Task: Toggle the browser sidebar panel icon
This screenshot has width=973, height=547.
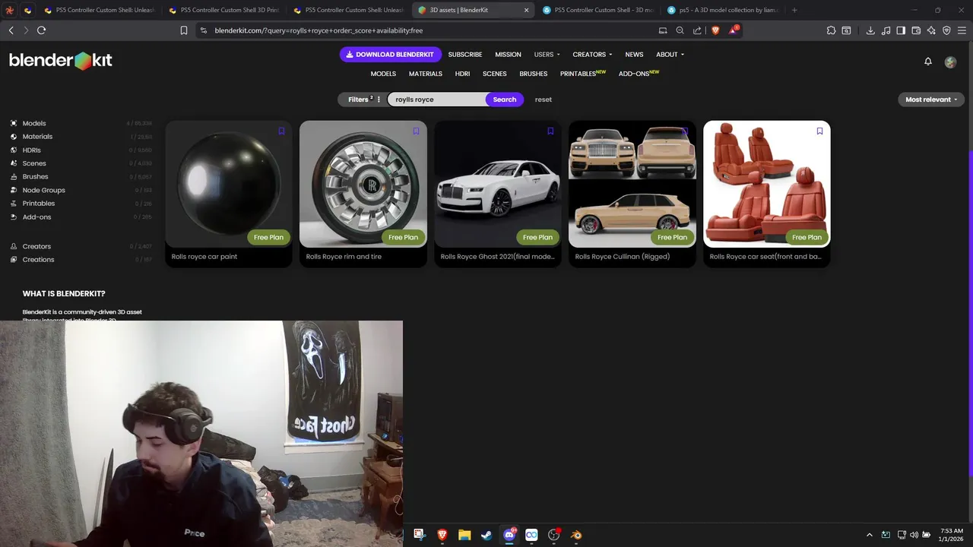Action: [901, 30]
